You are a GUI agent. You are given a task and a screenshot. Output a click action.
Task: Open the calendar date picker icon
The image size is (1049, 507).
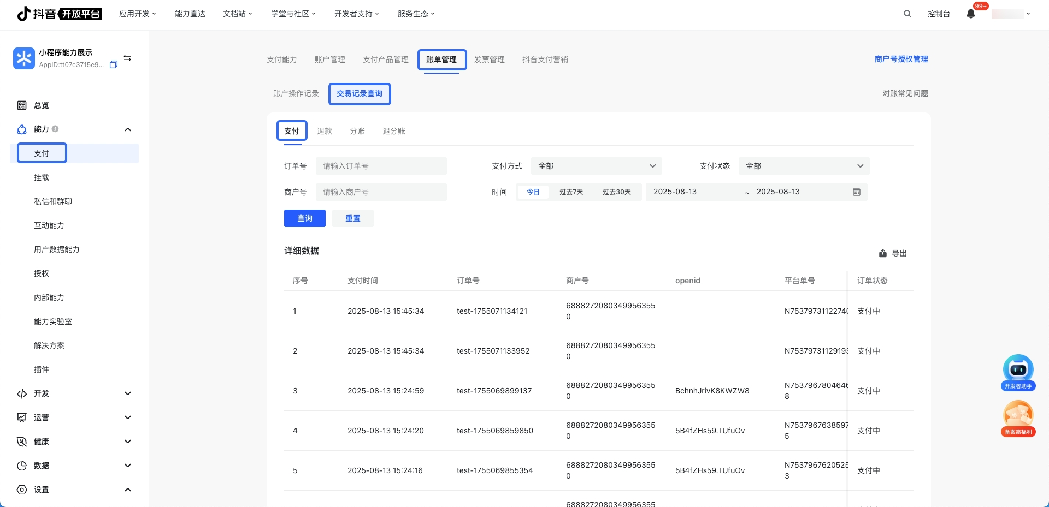point(856,192)
